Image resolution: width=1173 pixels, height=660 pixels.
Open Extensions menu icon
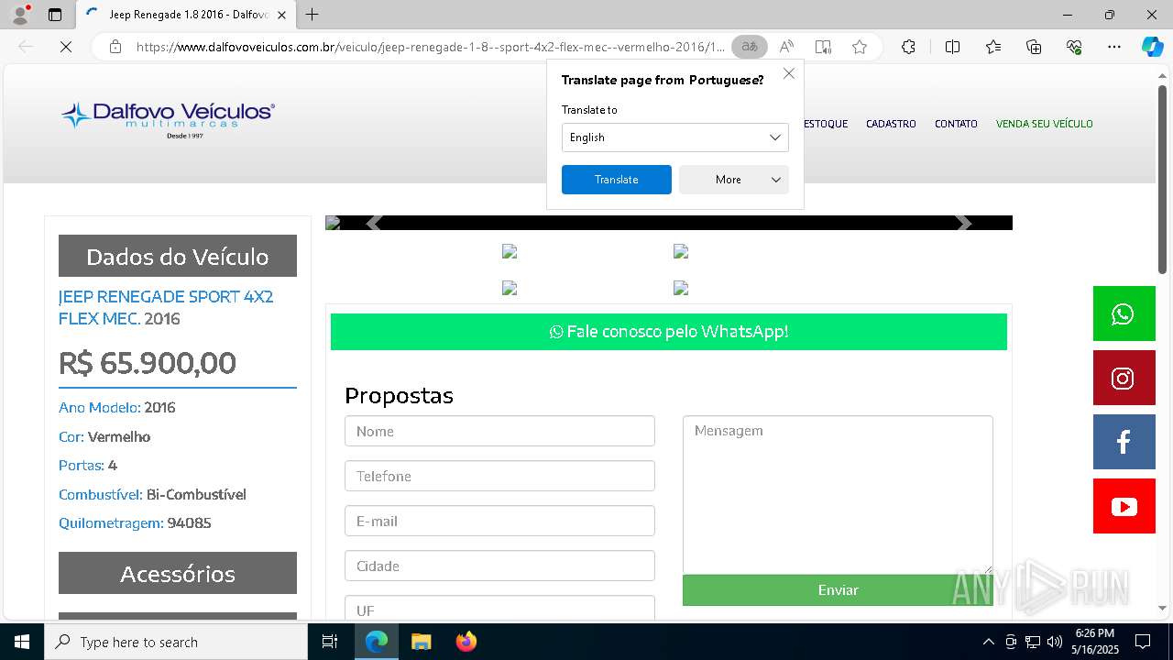pyautogui.click(x=908, y=47)
